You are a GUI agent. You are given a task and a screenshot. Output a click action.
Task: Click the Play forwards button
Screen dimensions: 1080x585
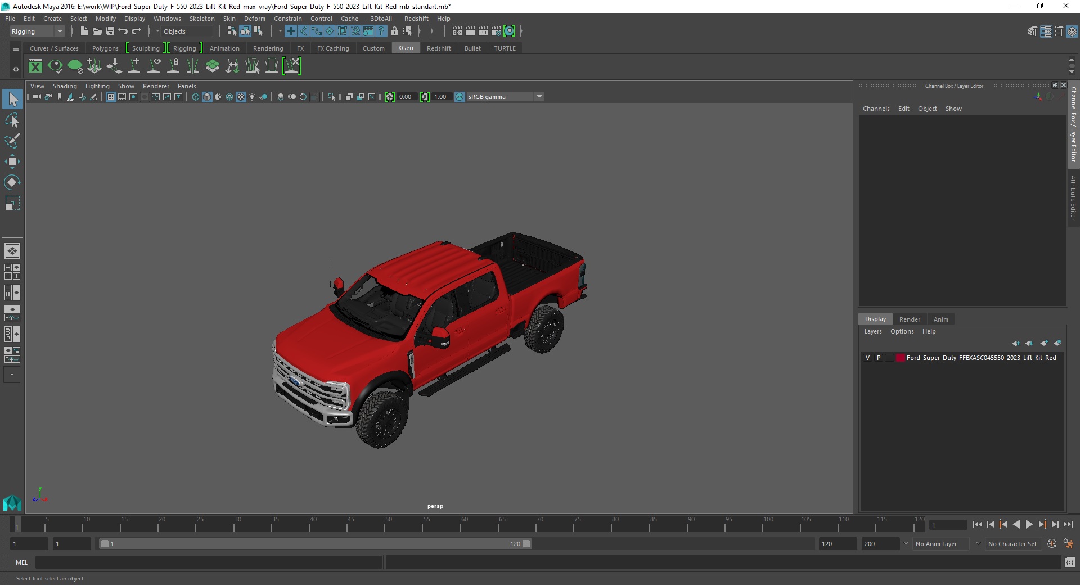(1029, 524)
